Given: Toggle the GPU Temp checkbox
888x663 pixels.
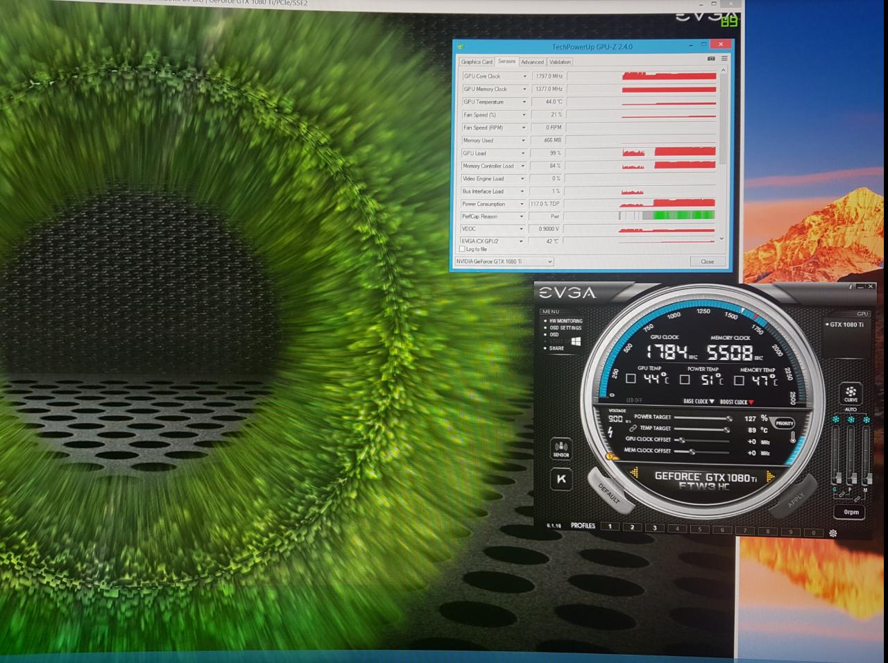Looking at the screenshot, I should pyautogui.click(x=631, y=379).
